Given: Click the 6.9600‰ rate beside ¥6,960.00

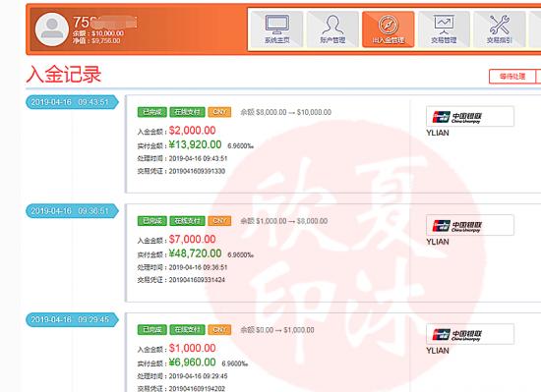Looking at the screenshot, I should (x=235, y=364).
